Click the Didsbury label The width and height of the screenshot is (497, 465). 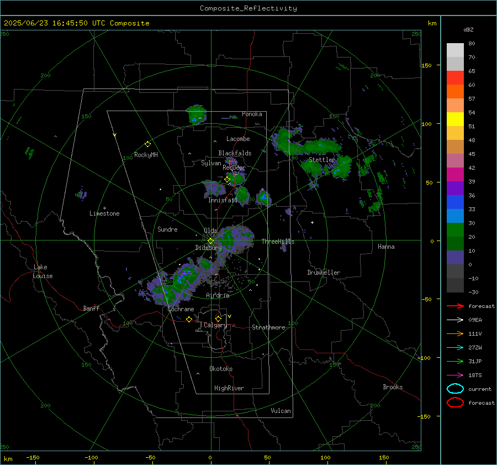[208, 248]
